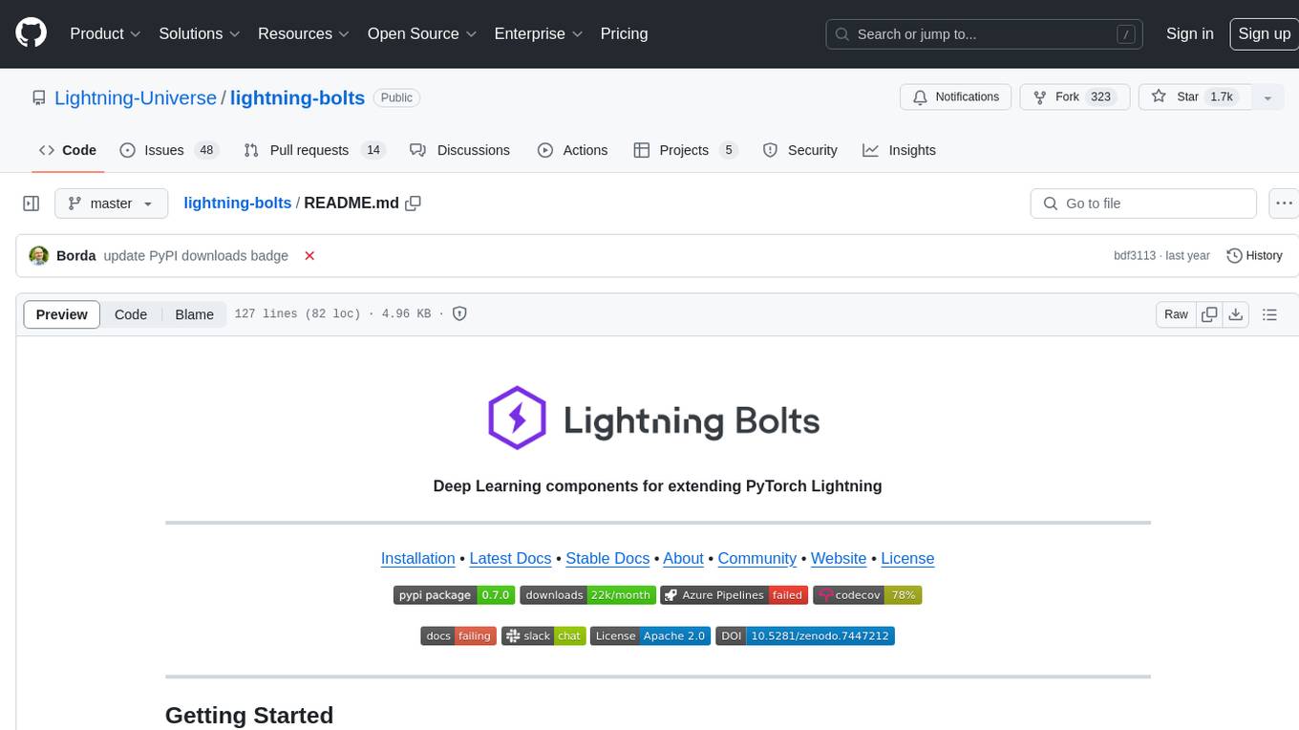View the file History
This screenshot has height=730, width=1299.
click(x=1254, y=256)
